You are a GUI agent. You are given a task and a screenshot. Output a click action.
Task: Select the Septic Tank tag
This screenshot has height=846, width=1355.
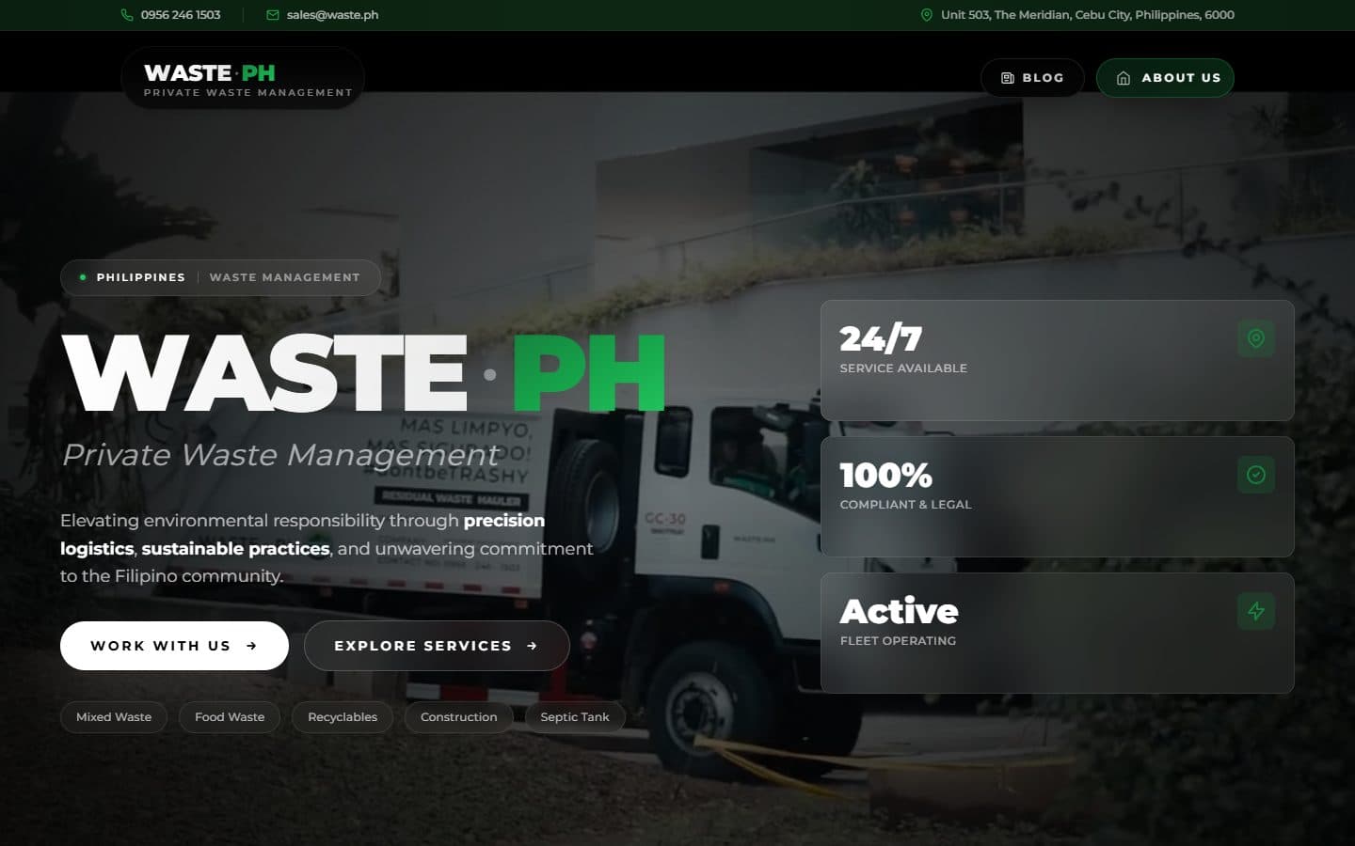click(575, 717)
